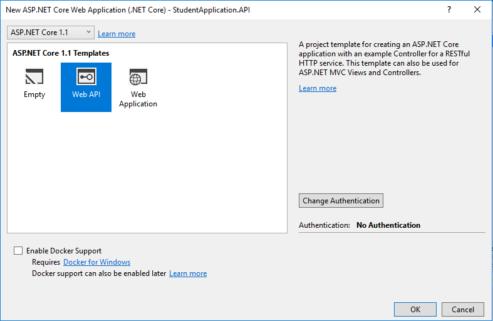Click the 'Empty' template label
The width and height of the screenshot is (493, 321).
(x=34, y=94)
